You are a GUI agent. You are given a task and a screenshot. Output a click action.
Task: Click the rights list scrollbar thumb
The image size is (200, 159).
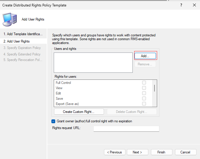click(154, 88)
